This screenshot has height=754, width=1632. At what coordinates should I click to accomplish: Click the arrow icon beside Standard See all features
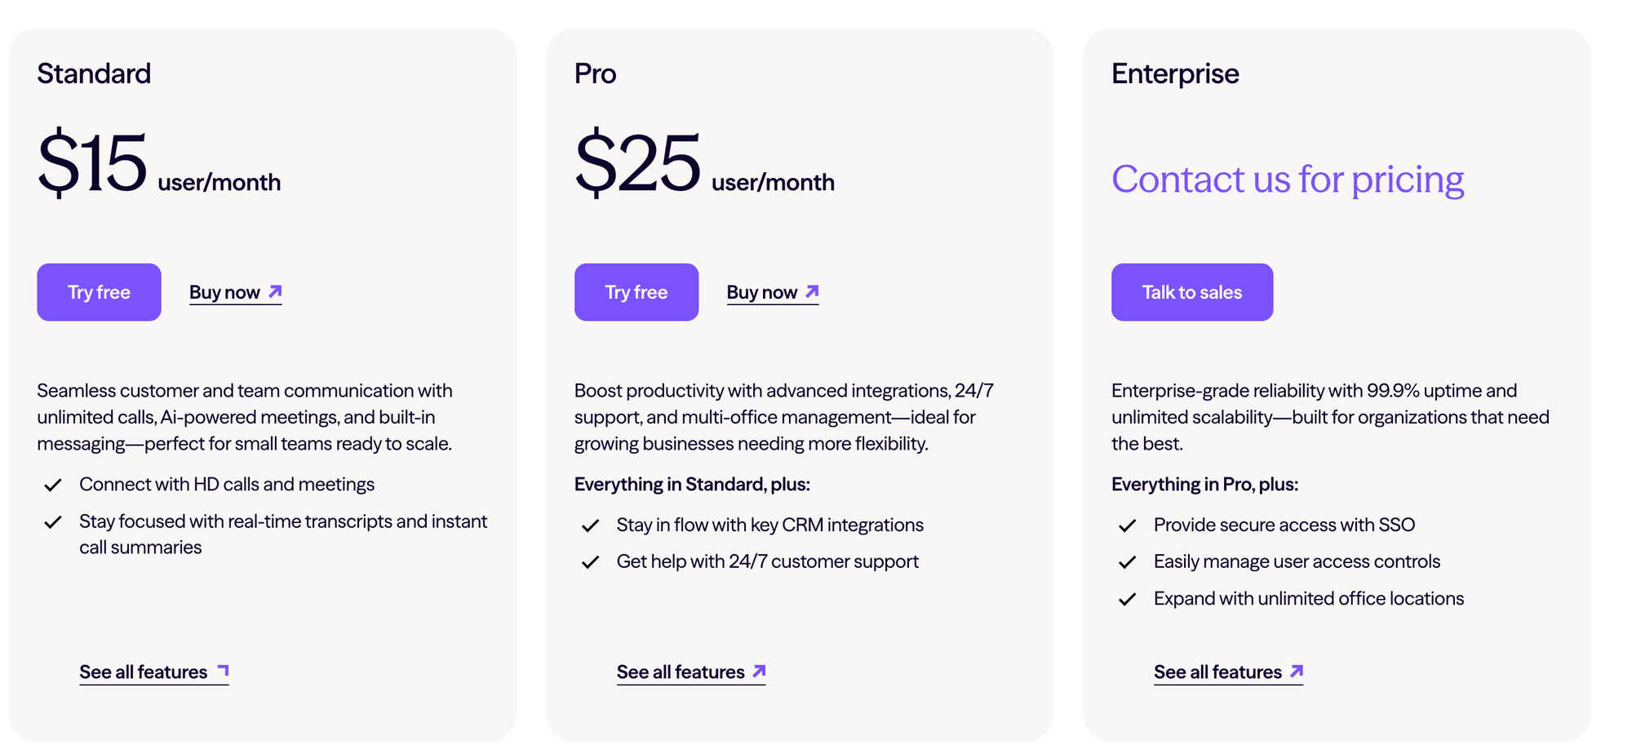[x=223, y=671]
